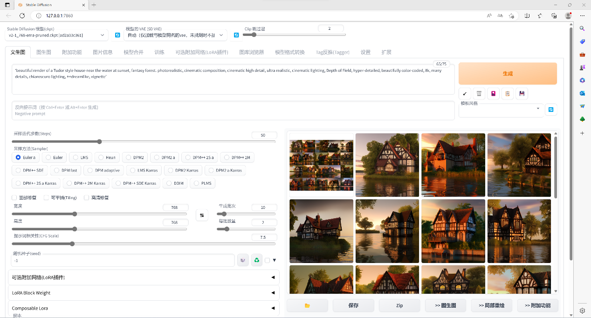
Task: Click the pink card icon for extra networks
Action: (x=493, y=93)
